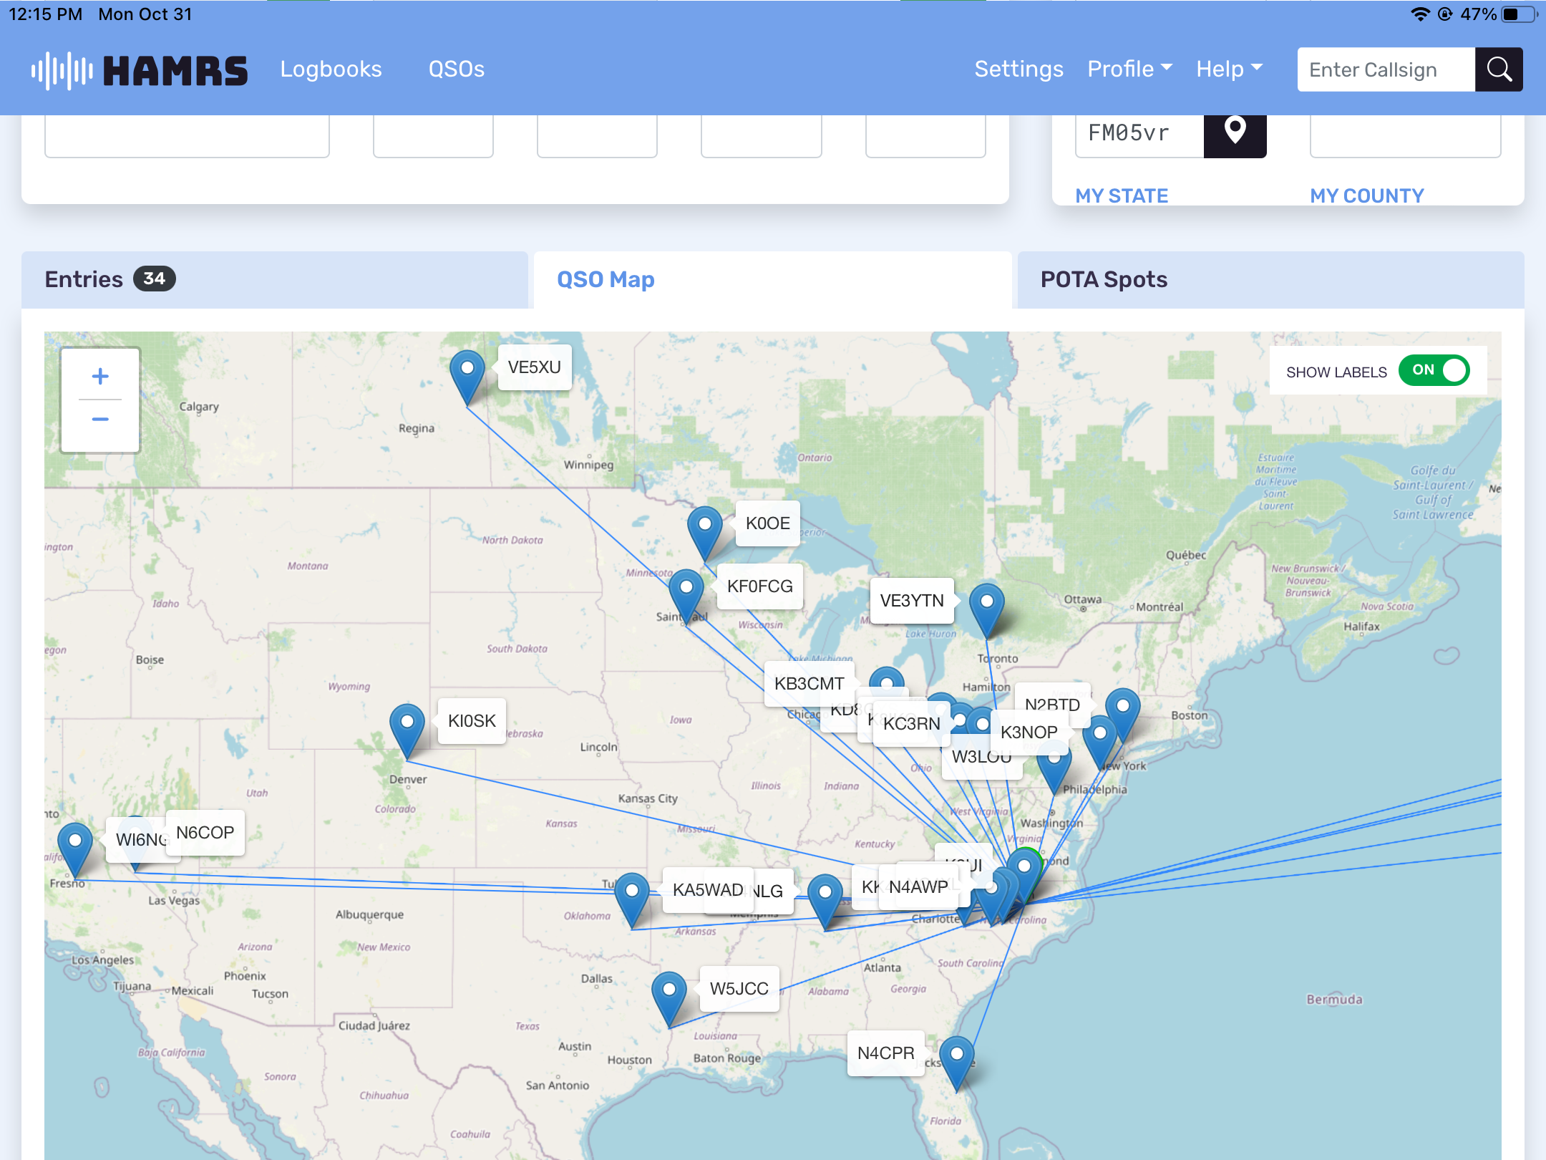Click the map marker near Memphis
The width and height of the screenshot is (1546, 1160).
tap(825, 902)
